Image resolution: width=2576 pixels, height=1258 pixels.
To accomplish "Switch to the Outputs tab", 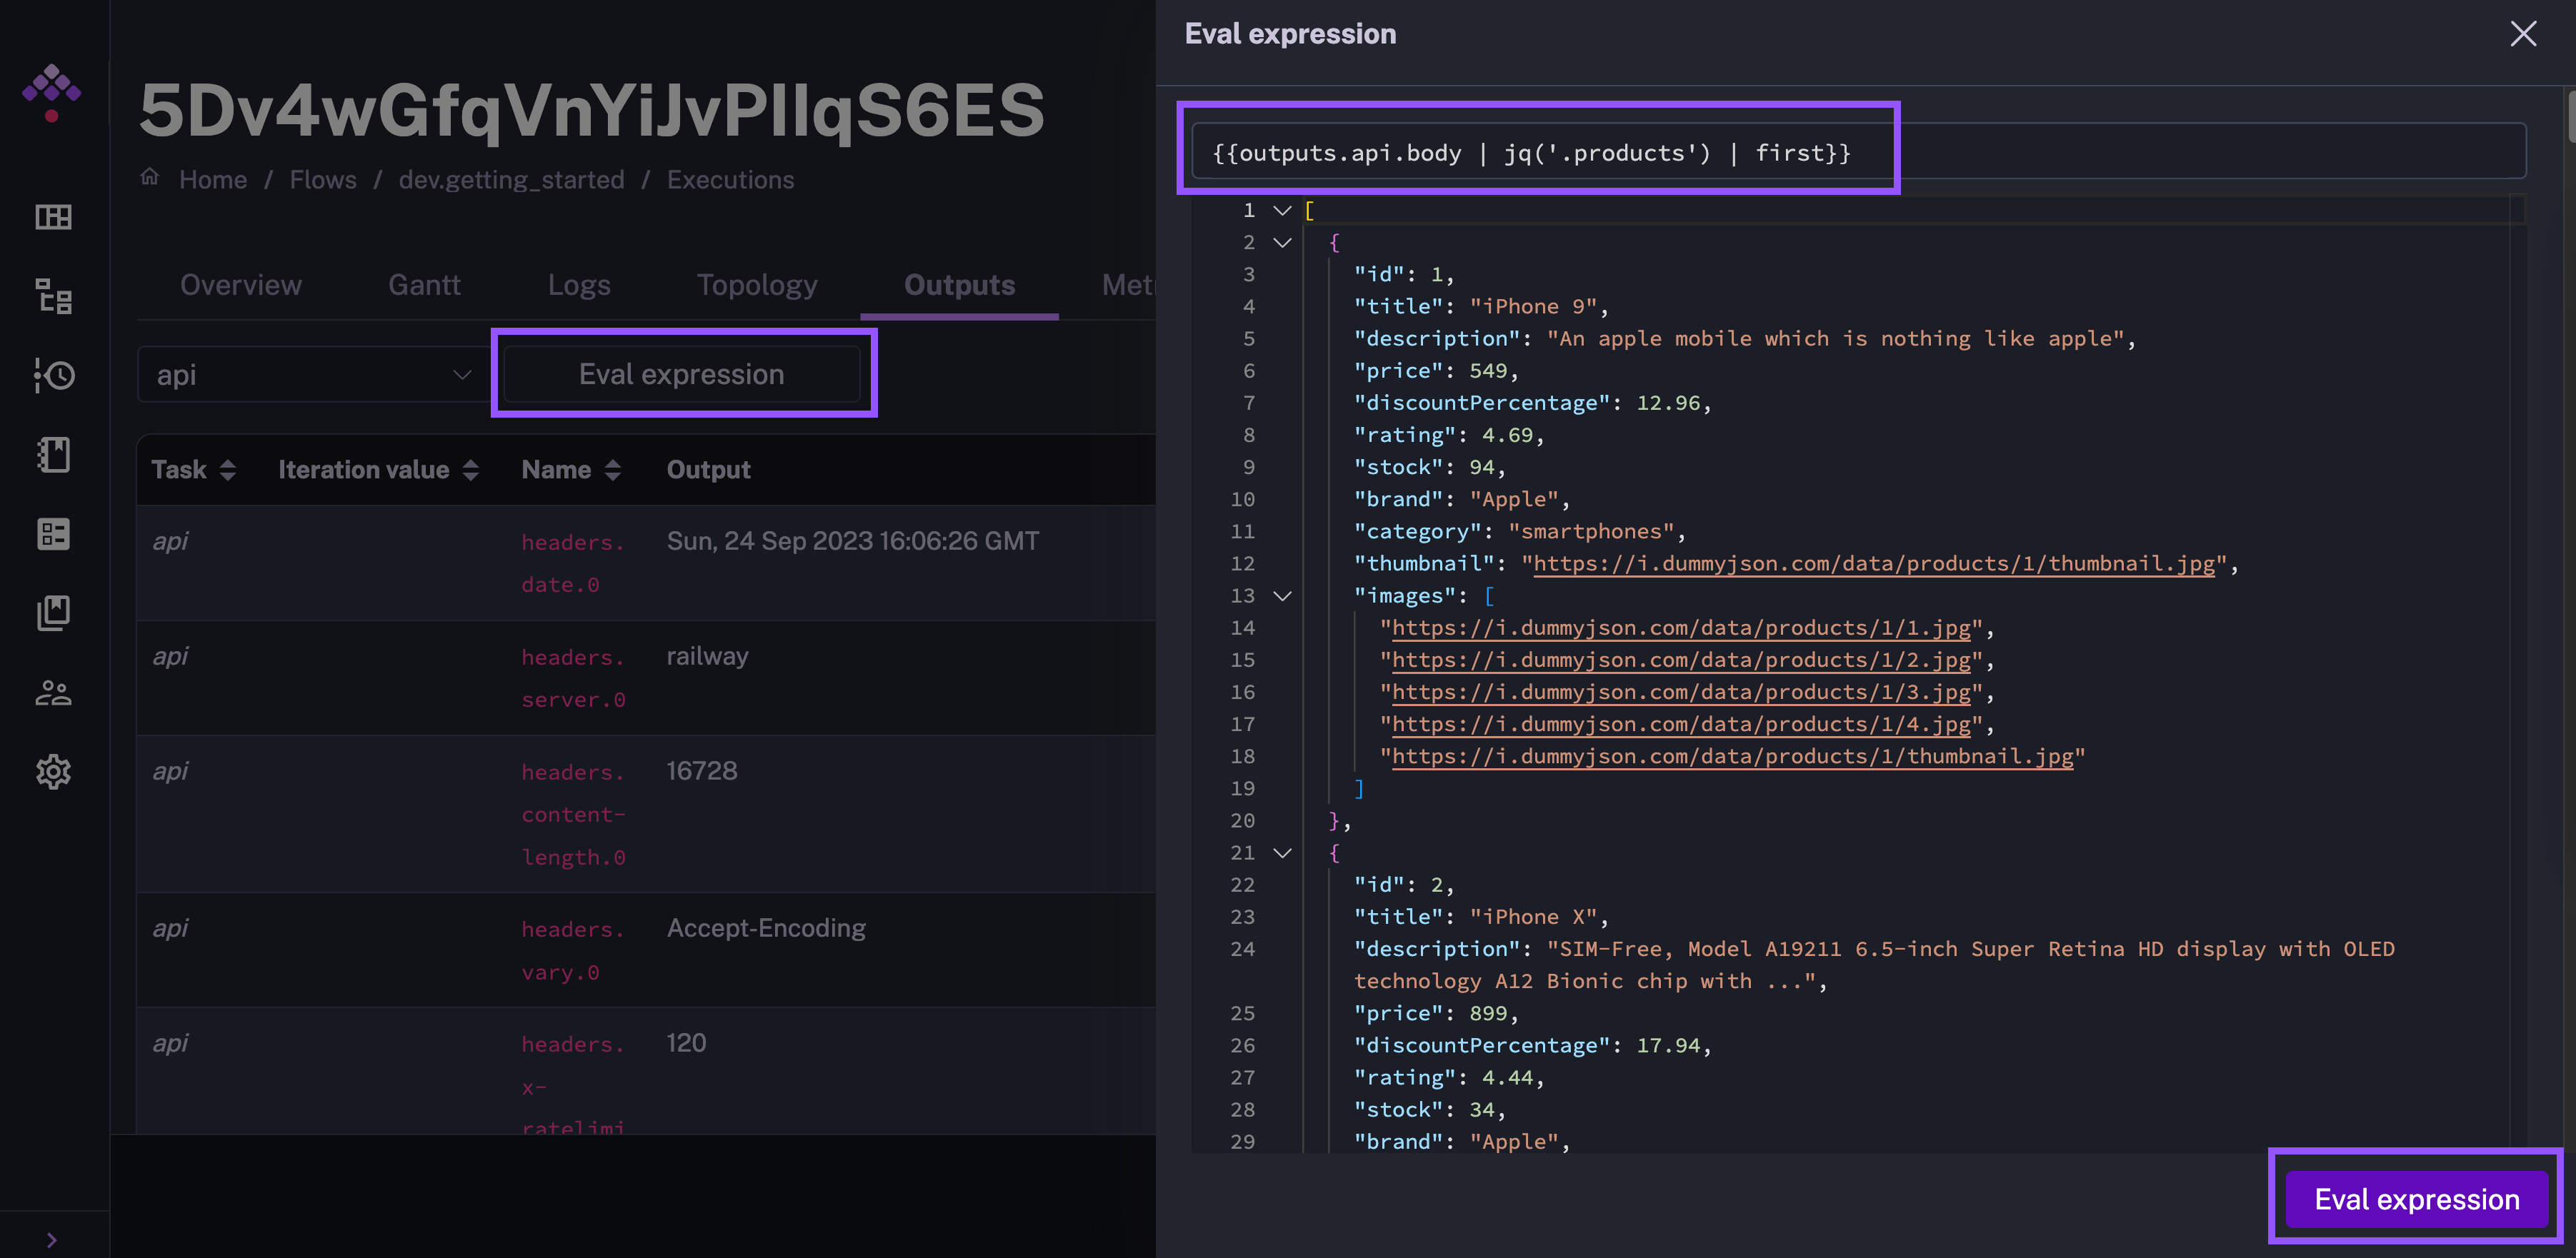I will click(x=958, y=284).
